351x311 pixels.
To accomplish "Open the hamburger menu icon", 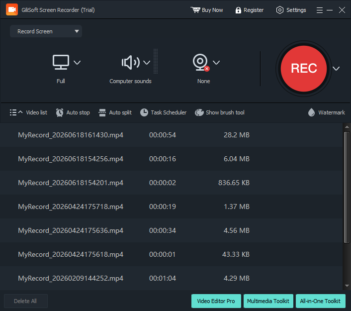I will click(x=320, y=10).
